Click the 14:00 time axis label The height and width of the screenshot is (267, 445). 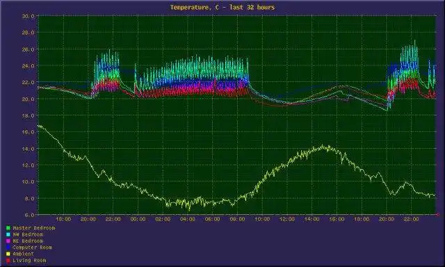[x=312, y=219]
